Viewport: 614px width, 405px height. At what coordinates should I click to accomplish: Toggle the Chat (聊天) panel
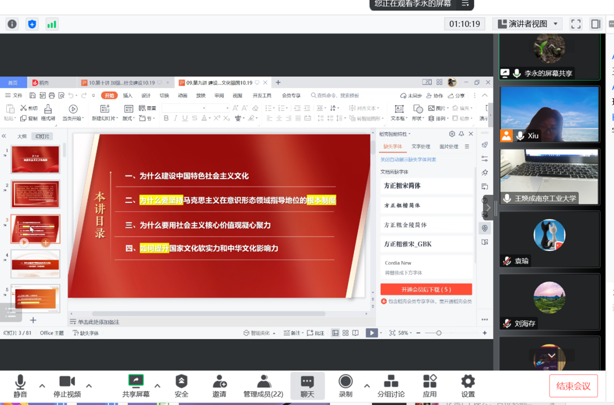[307, 386]
